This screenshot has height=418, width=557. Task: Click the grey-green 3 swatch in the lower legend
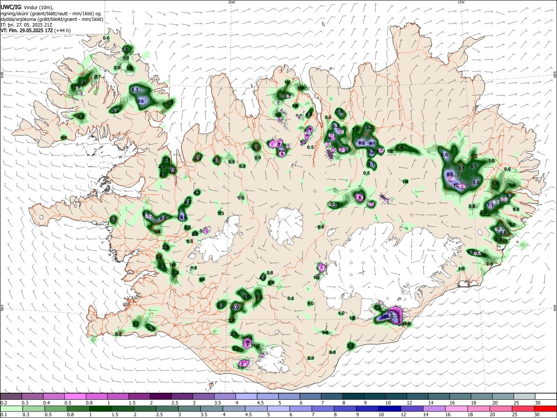click(190, 408)
